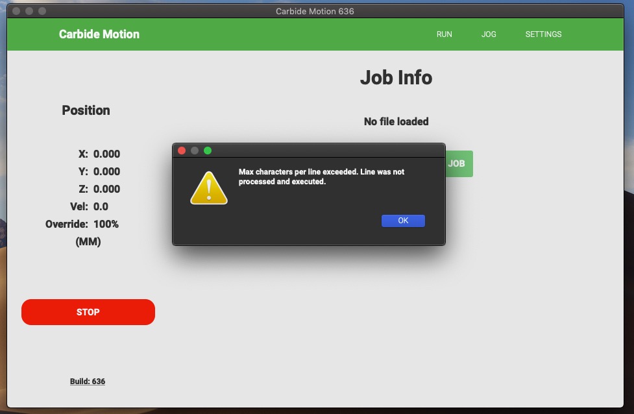Click the X: 0.000 position value
The width and height of the screenshot is (634, 414).
[x=99, y=154]
